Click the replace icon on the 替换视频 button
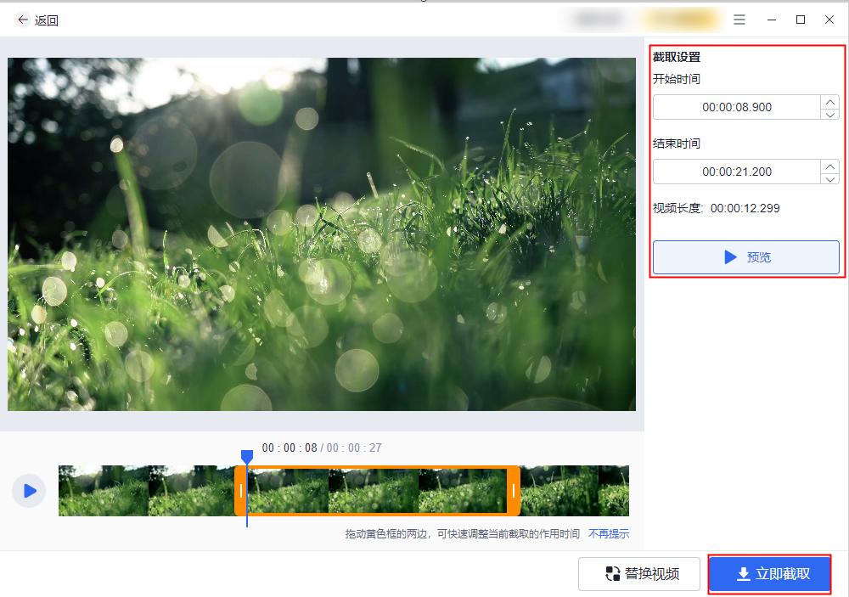The image size is (849, 597). pos(612,574)
